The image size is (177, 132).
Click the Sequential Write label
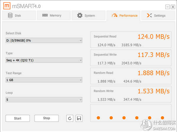click(x=105, y=55)
